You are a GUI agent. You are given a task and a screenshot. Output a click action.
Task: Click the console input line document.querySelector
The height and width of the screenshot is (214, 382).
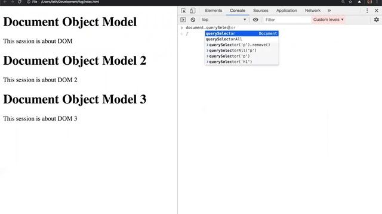tap(211, 28)
